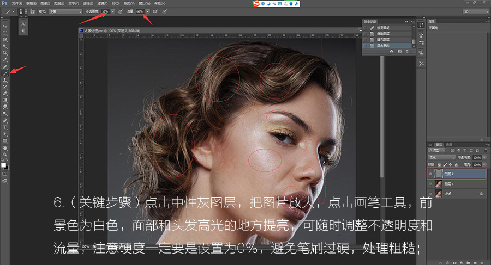
Task: Toggle lock image pixels brush icon
Action: click(445, 165)
